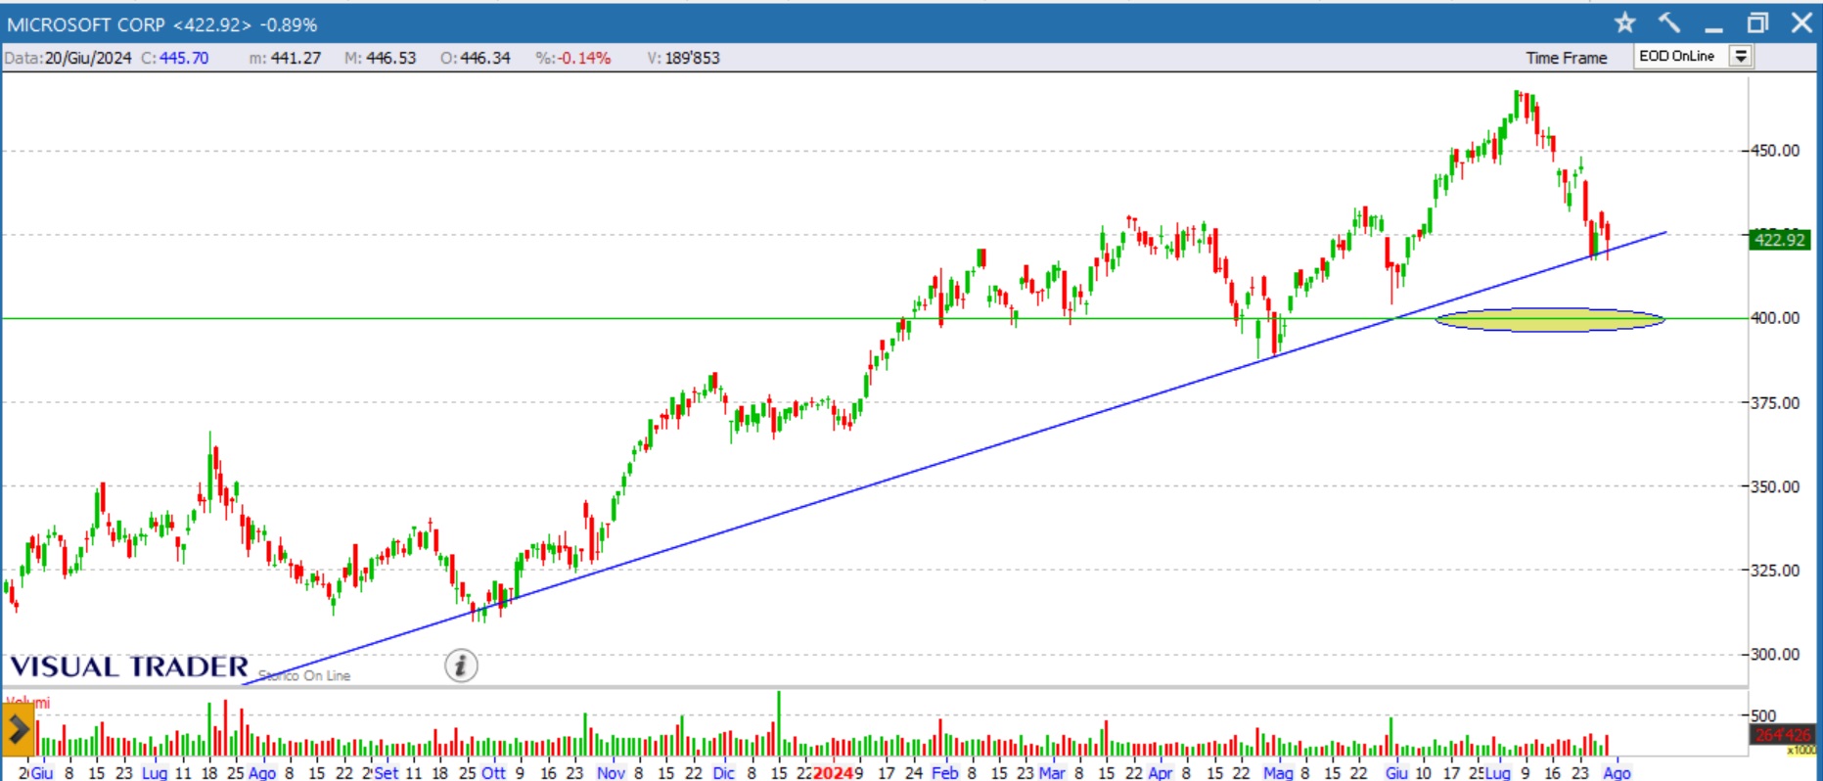Click the maximum value M: 446.53
This screenshot has height=781, width=1823.
380,58
